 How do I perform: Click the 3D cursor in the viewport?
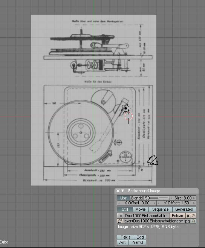(129, 116)
